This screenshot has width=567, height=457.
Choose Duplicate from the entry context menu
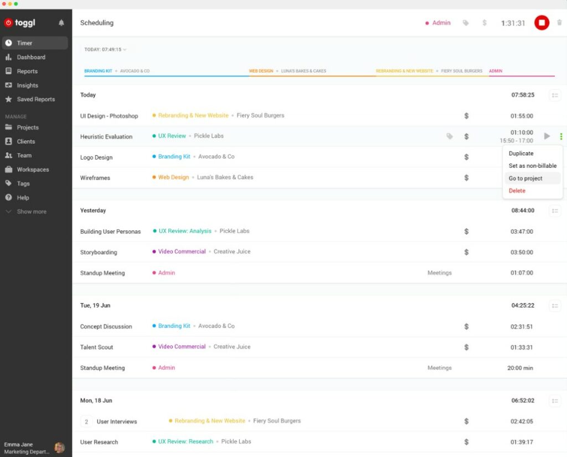point(521,153)
